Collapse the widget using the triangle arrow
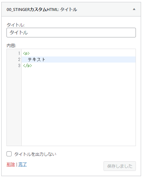Screen dimensions: 143x178 [x=134, y=9]
